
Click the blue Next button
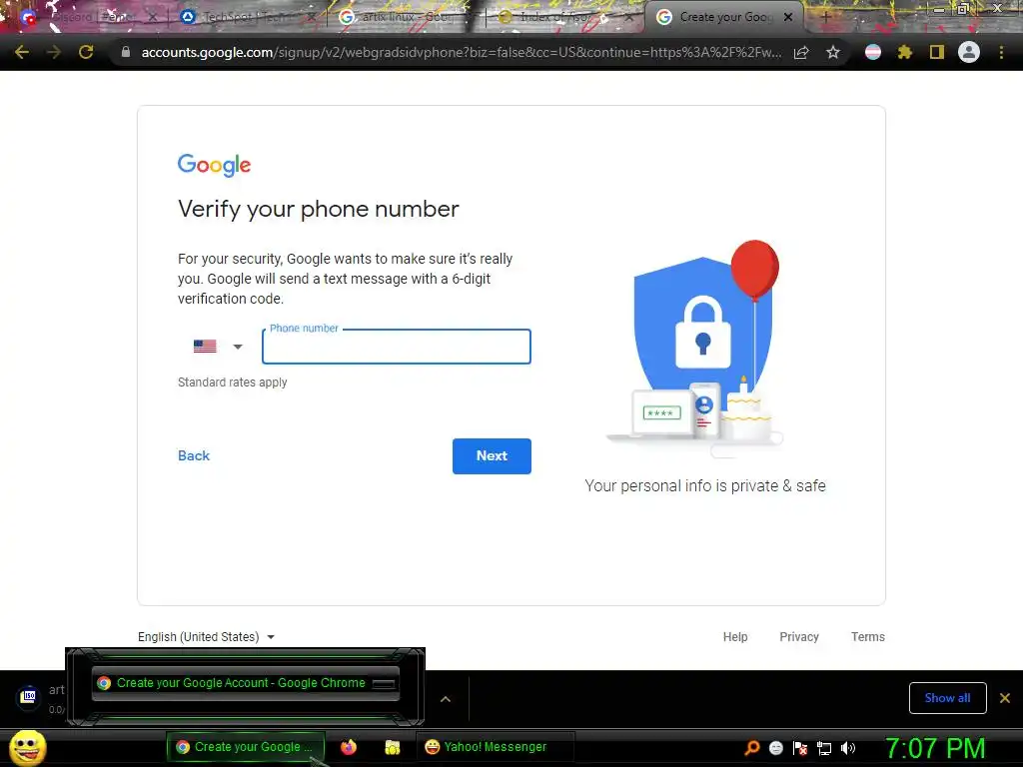click(x=492, y=455)
